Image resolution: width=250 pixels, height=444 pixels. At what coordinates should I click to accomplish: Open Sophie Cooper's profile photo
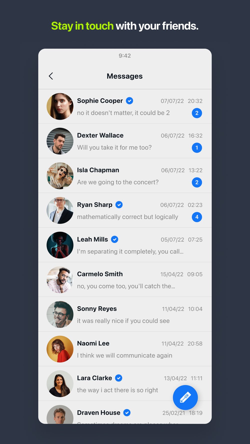pos(60,107)
